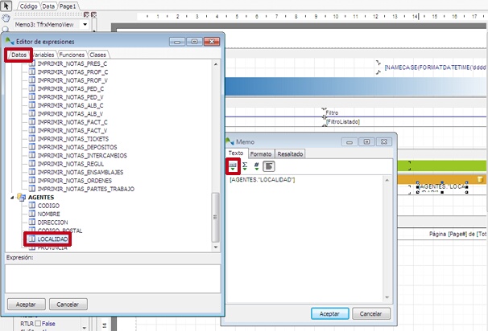The width and height of the screenshot is (488, 331).
Task: Select the hand pan tool
Action: pos(6,18)
